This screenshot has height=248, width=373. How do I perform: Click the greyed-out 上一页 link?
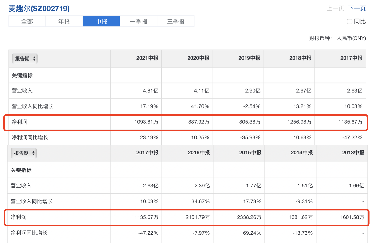click(x=335, y=8)
